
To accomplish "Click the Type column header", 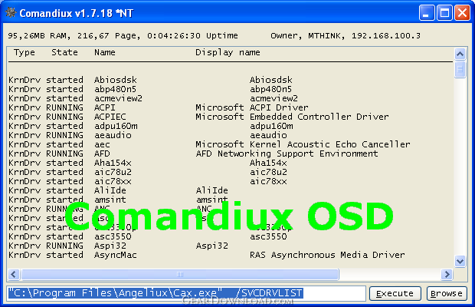I will point(25,52).
